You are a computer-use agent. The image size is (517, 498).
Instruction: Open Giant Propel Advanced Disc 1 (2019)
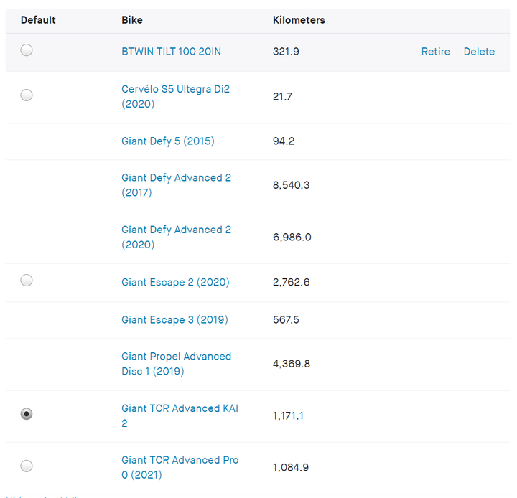(176, 364)
